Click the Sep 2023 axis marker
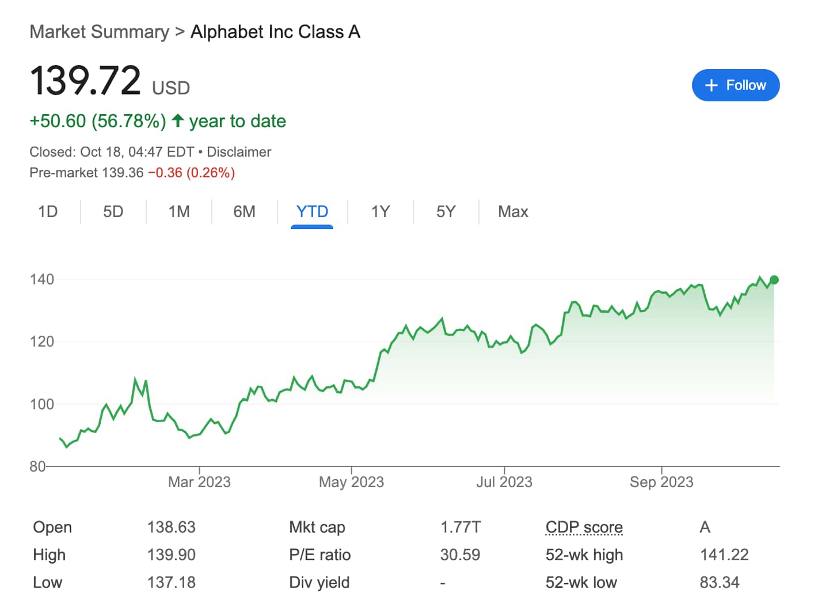Image resolution: width=814 pixels, height=600 pixels. (661, 482)
